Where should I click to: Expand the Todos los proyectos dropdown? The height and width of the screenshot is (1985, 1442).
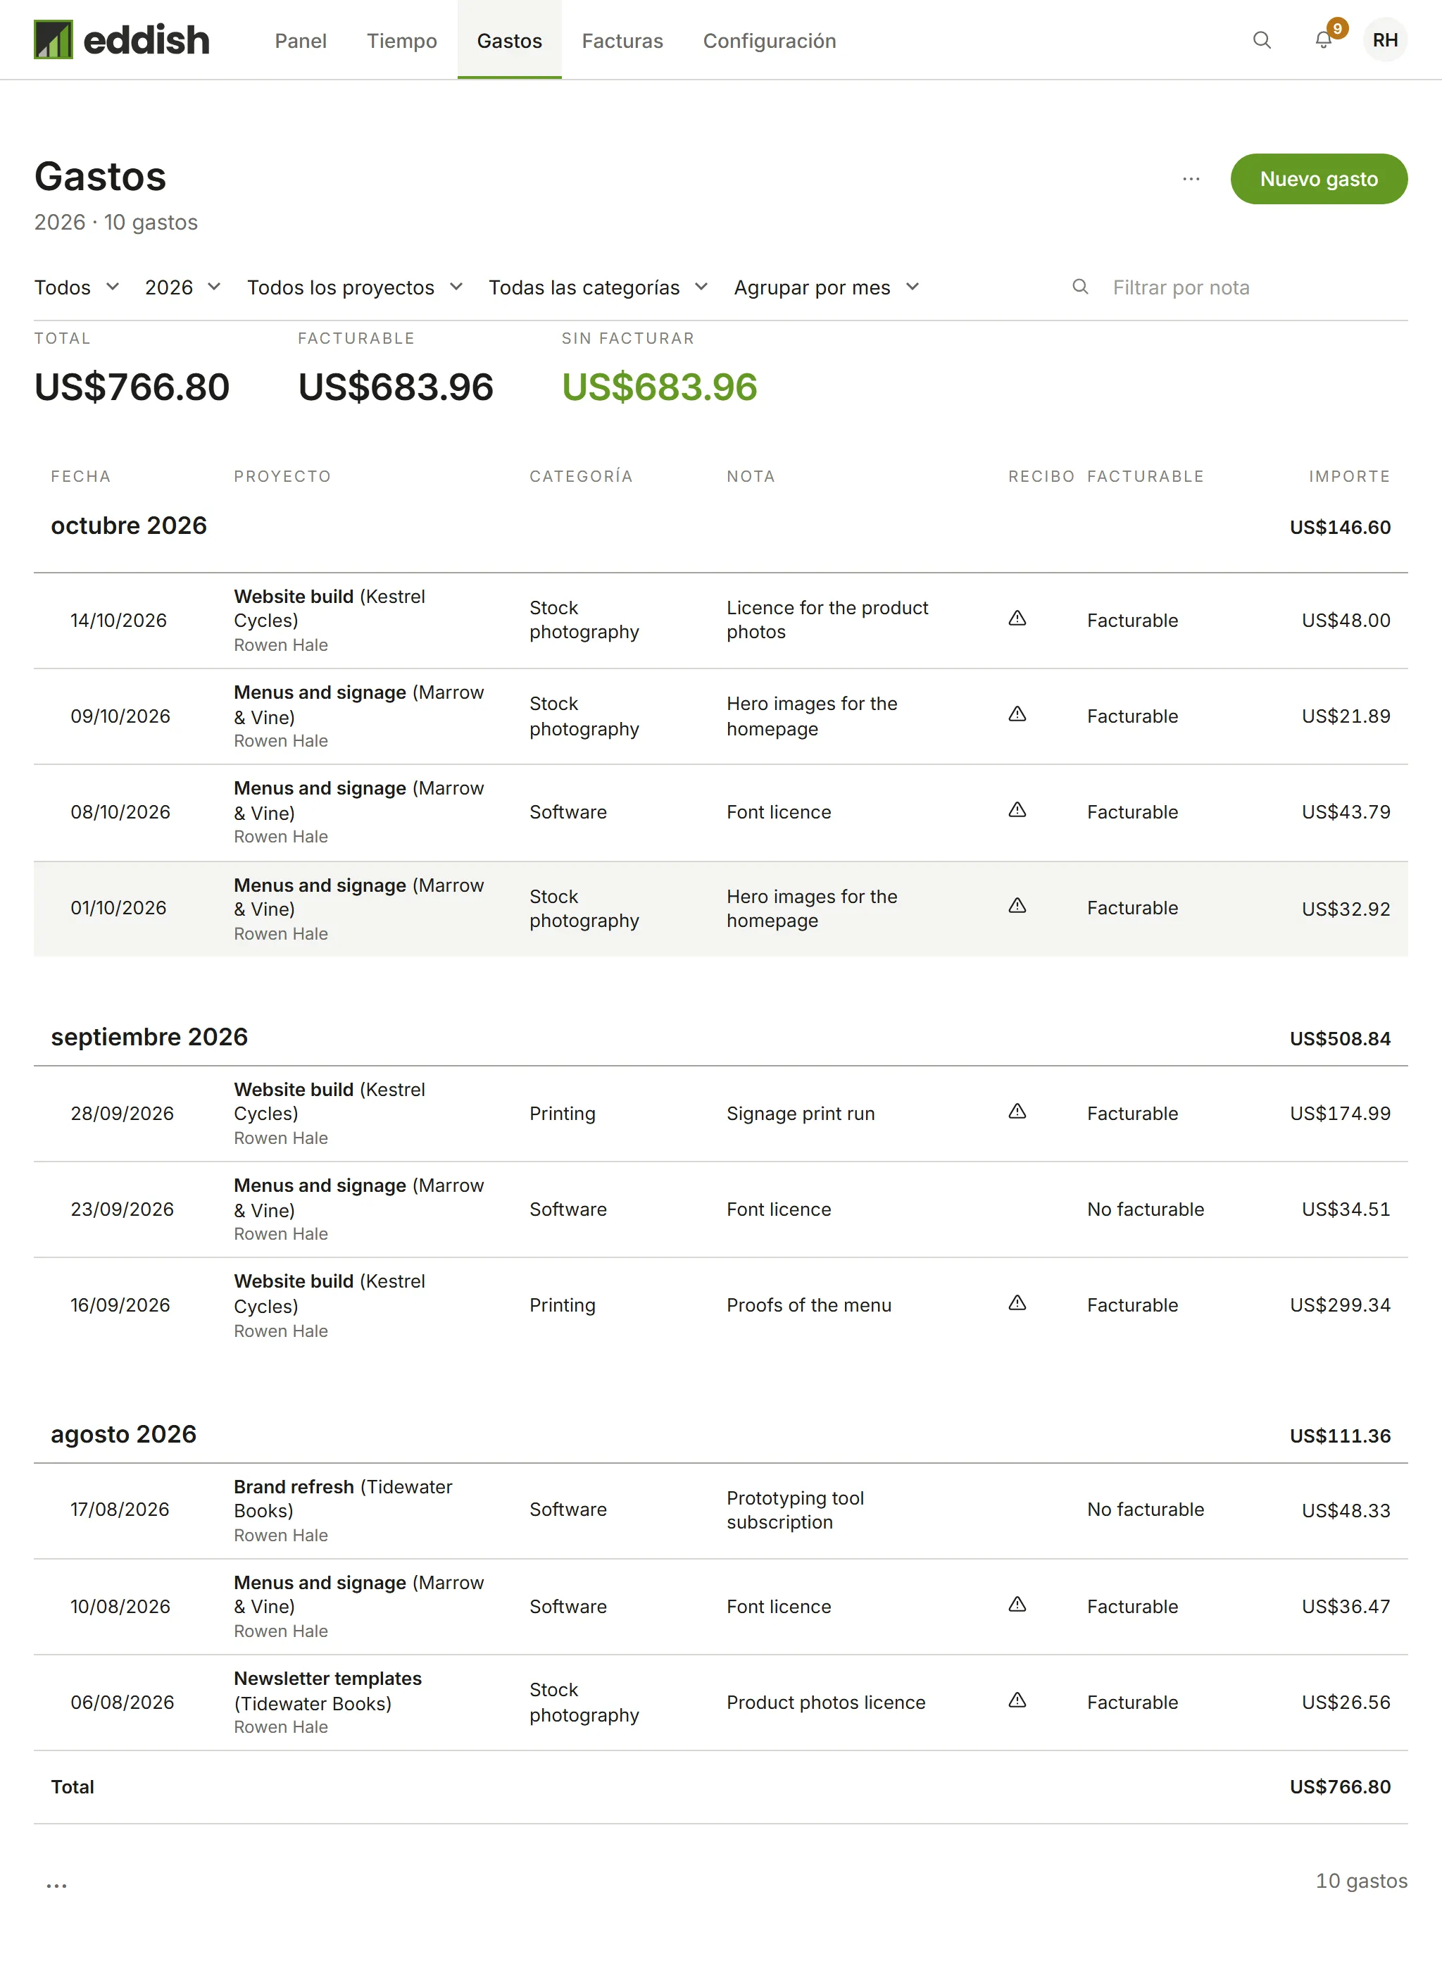[356, 288]
